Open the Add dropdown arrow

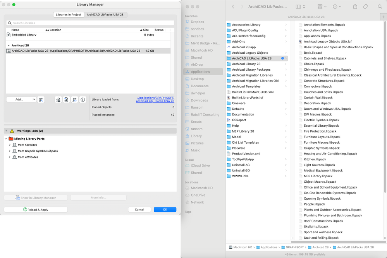click(x=34, y=100)
